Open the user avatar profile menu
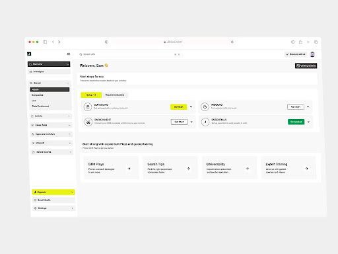 tap(312, 54)
